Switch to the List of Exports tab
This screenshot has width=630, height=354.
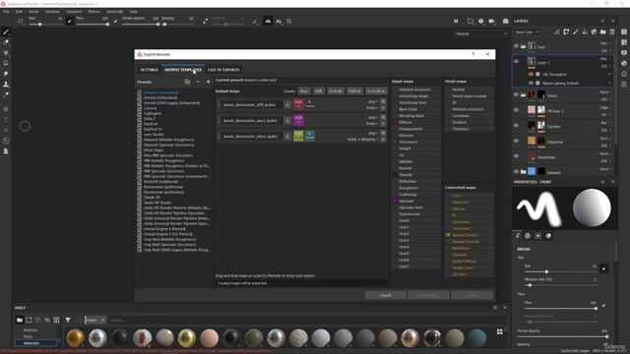coord(223,70)
